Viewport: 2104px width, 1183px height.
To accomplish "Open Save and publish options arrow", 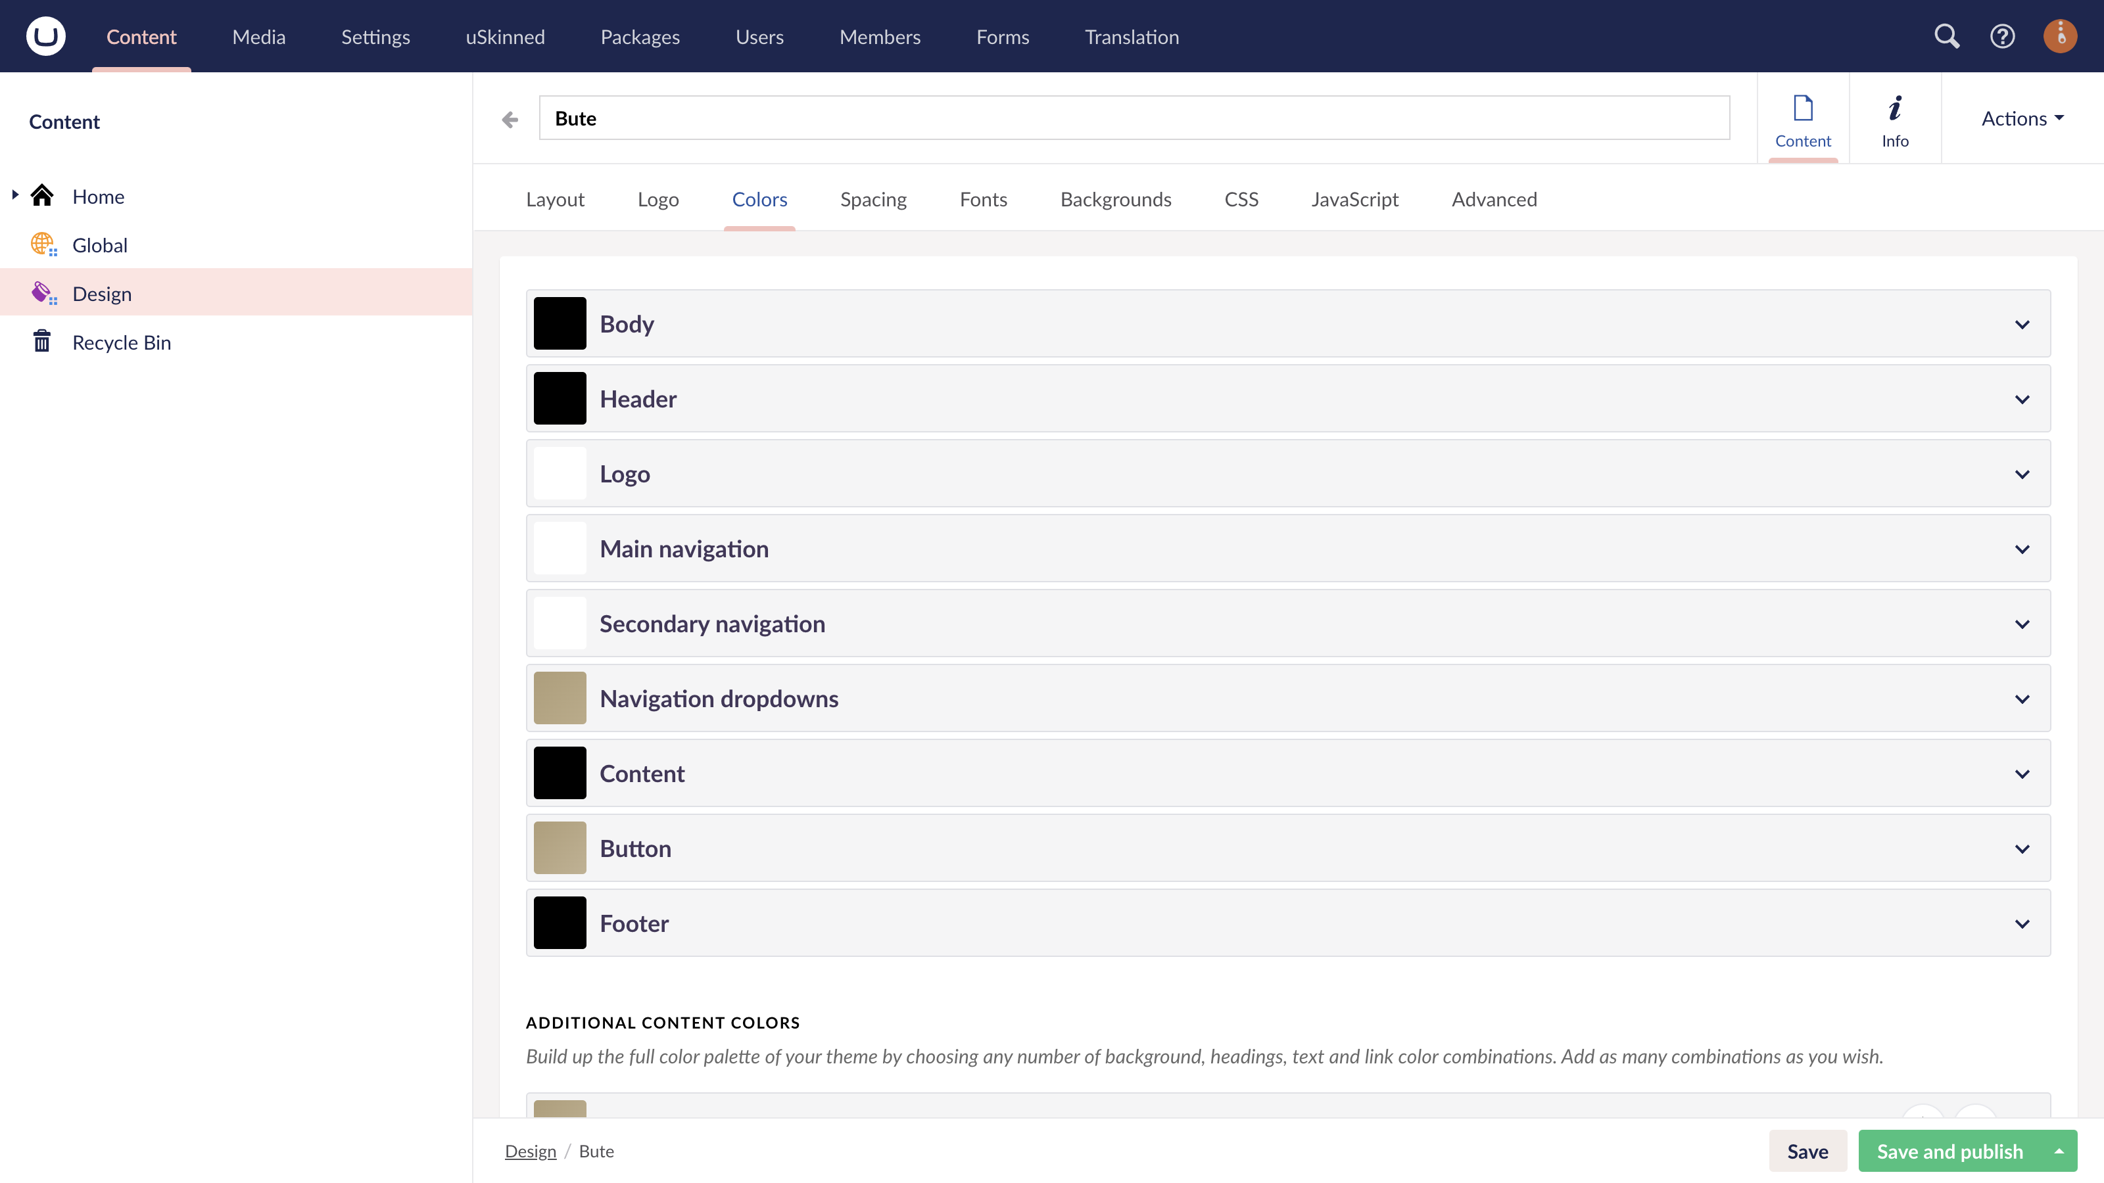I will [x=2059, y=1151].
